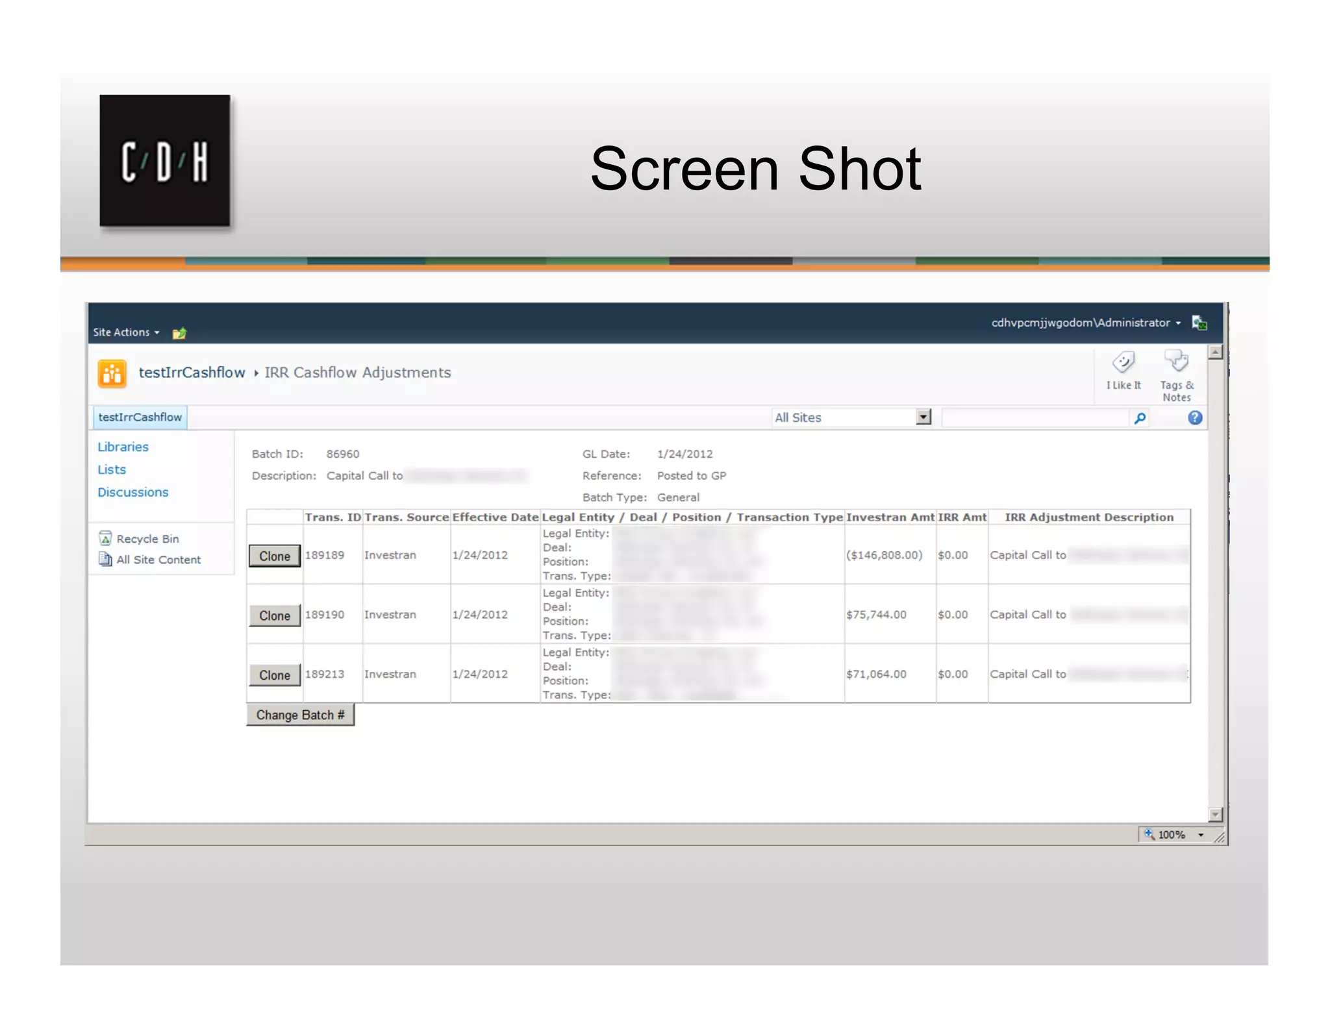The width and height of the screenshot is (1330, 1027).
Task: Click the Recycle Bin icon
Action: [x=105, y=538]
